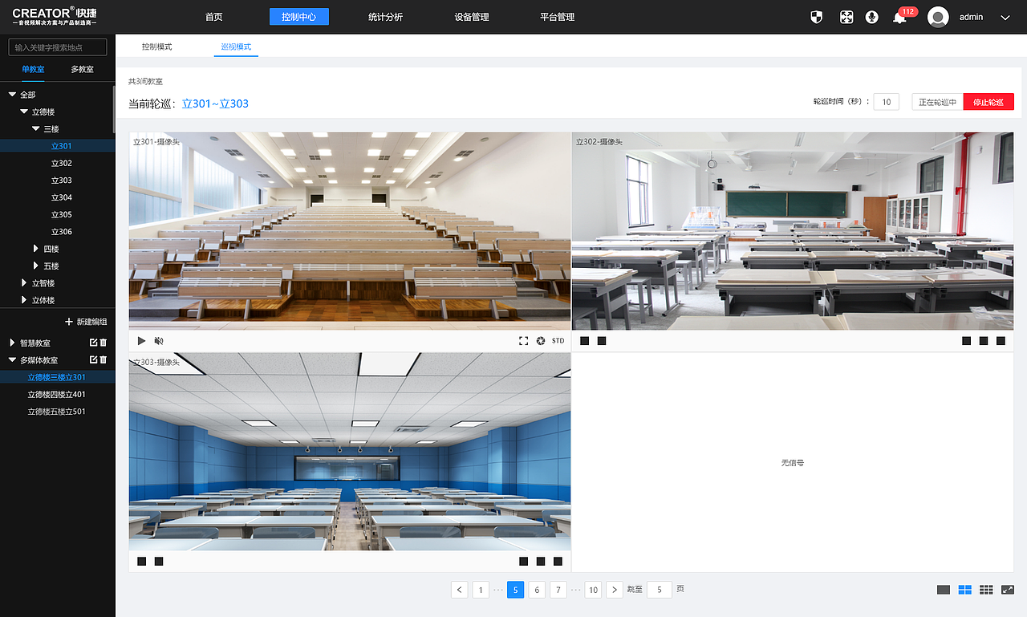Viewport: 1027px width, 617px height.
Task: Click the 停止轮巡 button
Action: (x=988, y=102)
